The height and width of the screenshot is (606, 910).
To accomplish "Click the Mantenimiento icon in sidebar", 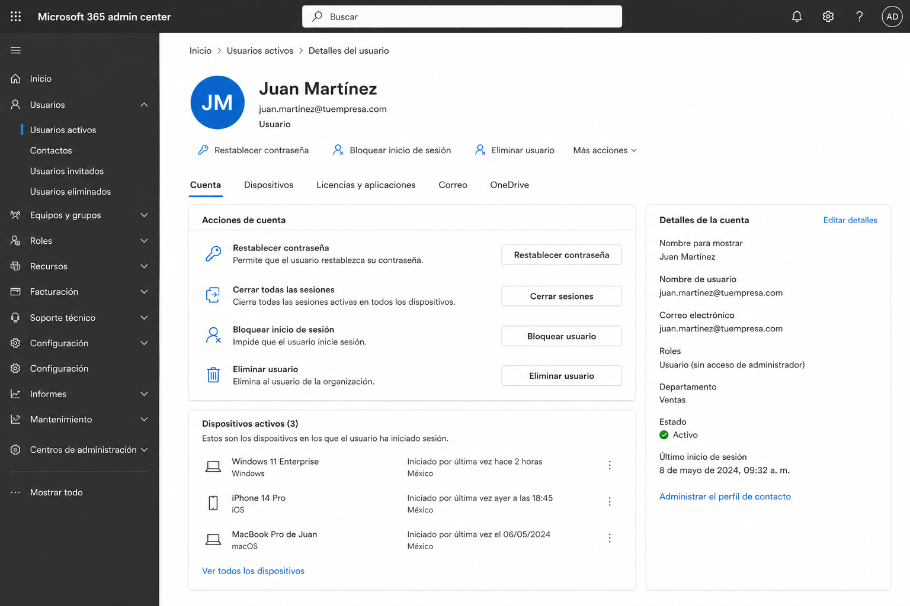I will click(x=16, y=420).
